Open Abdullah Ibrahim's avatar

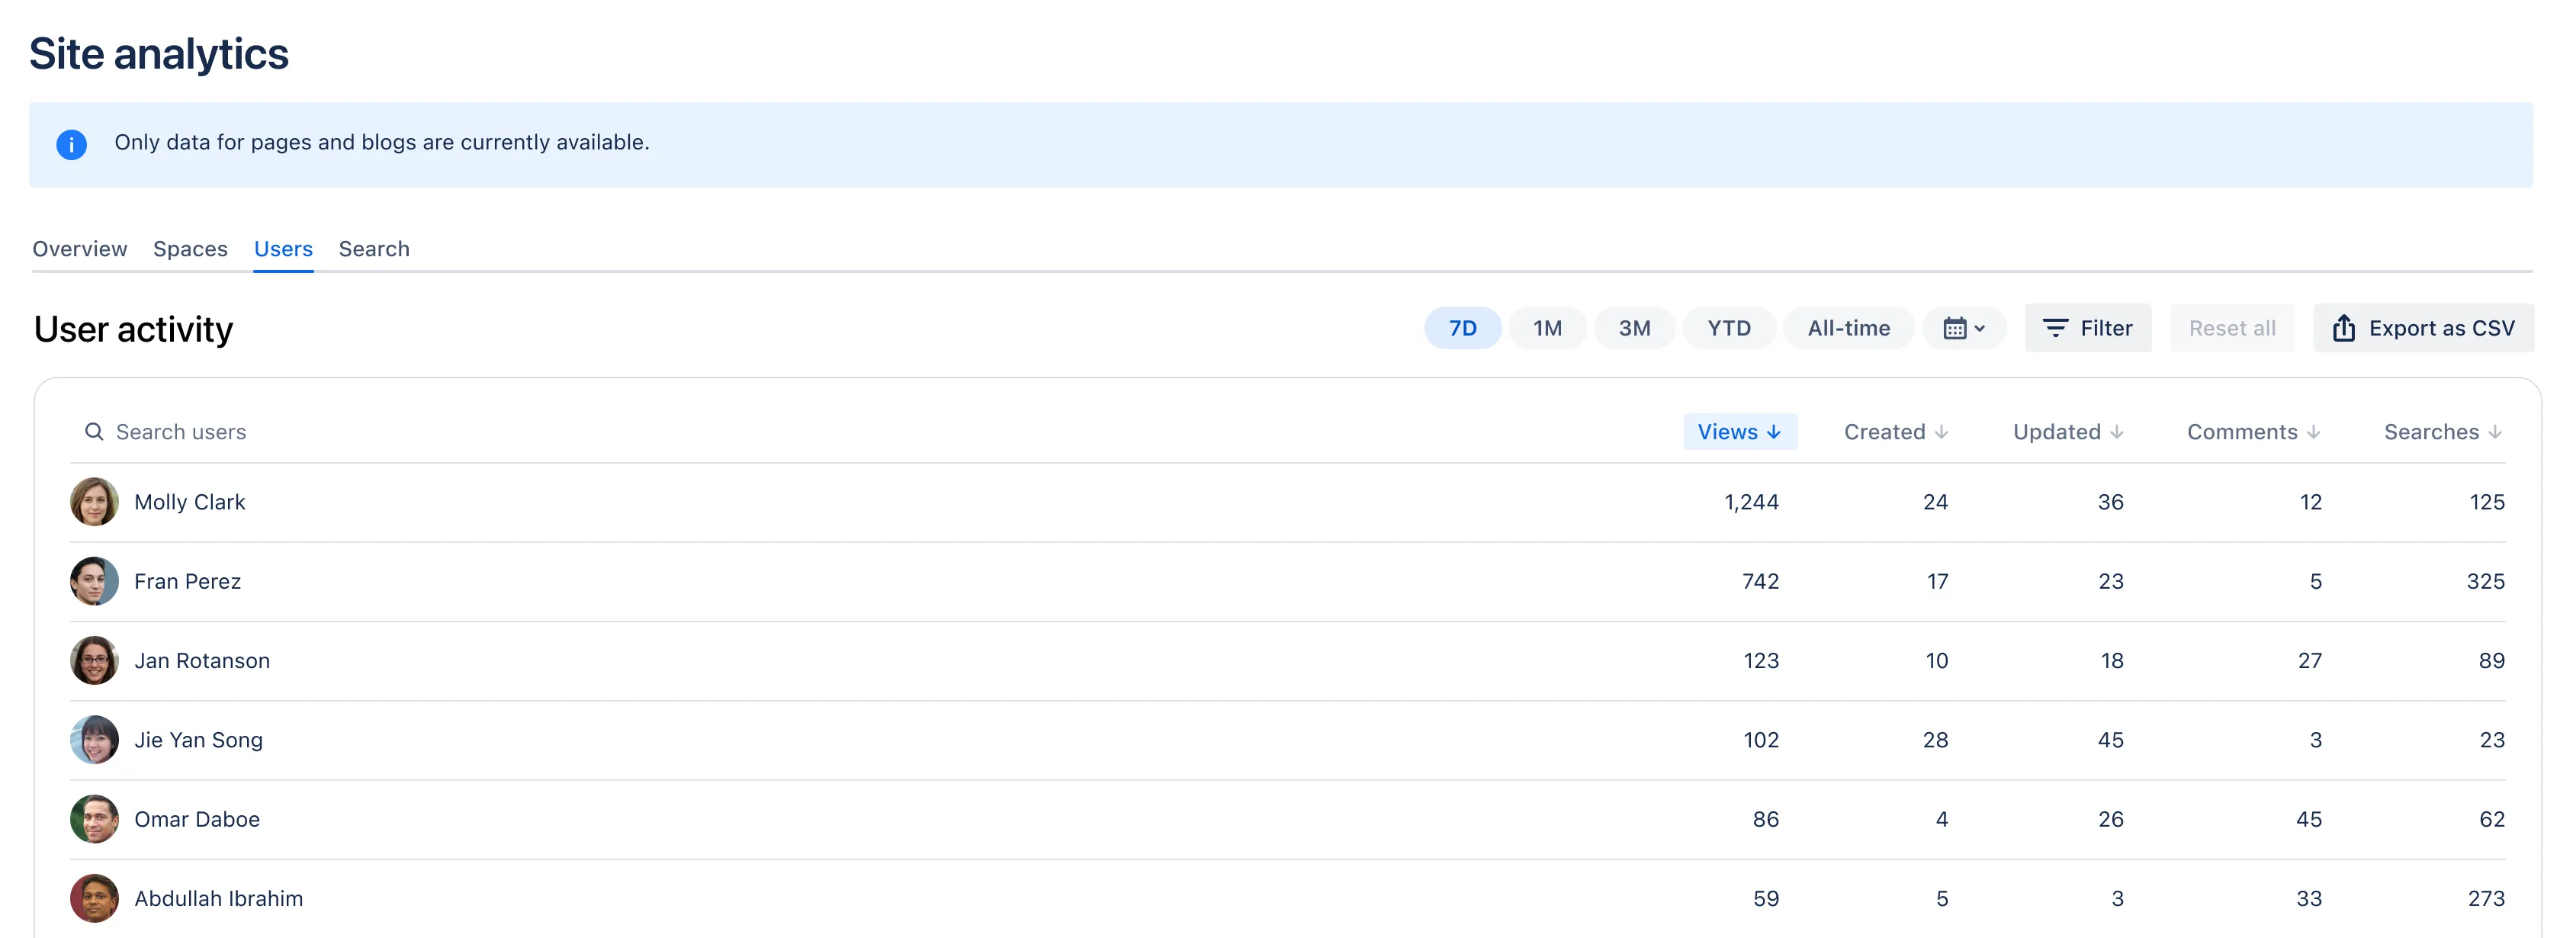tap(94, 898)
